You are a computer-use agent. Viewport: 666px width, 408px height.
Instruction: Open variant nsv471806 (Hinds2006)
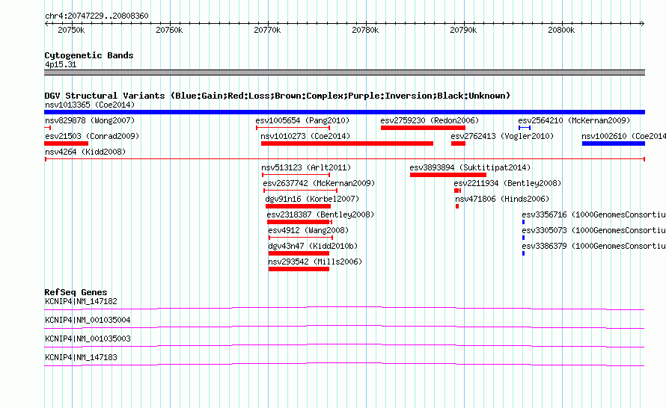[502, 199]
